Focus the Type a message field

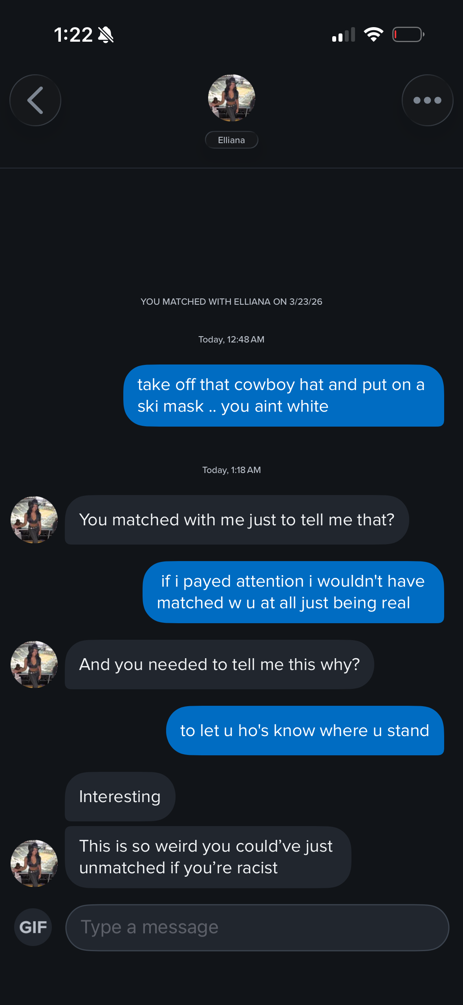257,928
